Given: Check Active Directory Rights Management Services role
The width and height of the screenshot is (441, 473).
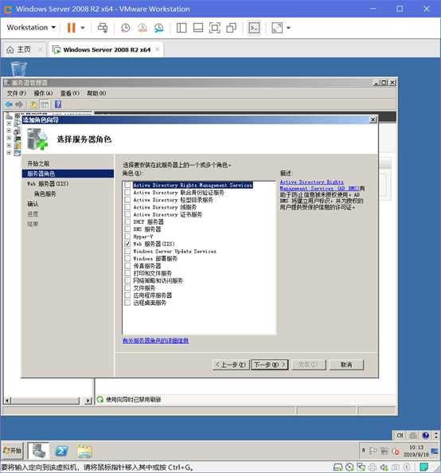Looking at the screenshot, I should (x=127, y=185).
